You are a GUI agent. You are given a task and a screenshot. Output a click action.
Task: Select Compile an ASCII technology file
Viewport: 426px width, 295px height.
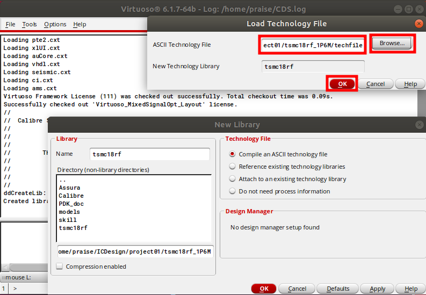point(232,154)
